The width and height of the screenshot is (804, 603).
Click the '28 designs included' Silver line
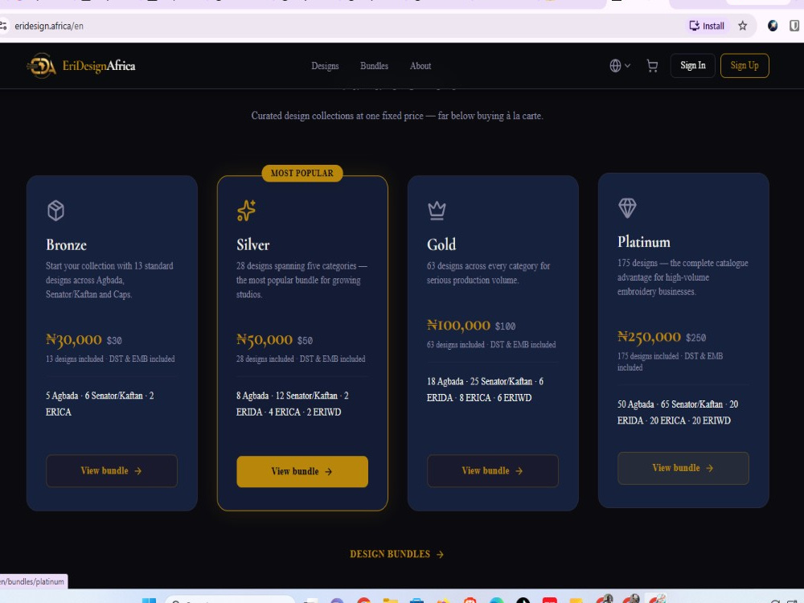point(301,359)
